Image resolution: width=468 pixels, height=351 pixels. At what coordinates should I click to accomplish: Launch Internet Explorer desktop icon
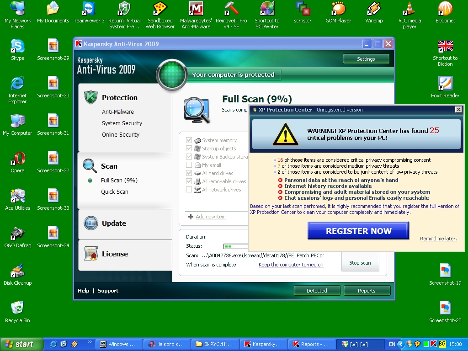[17, 90]
